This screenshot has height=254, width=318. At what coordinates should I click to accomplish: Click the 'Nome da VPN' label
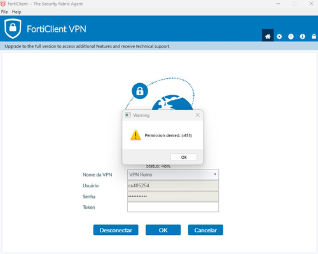tap(97, 175)
